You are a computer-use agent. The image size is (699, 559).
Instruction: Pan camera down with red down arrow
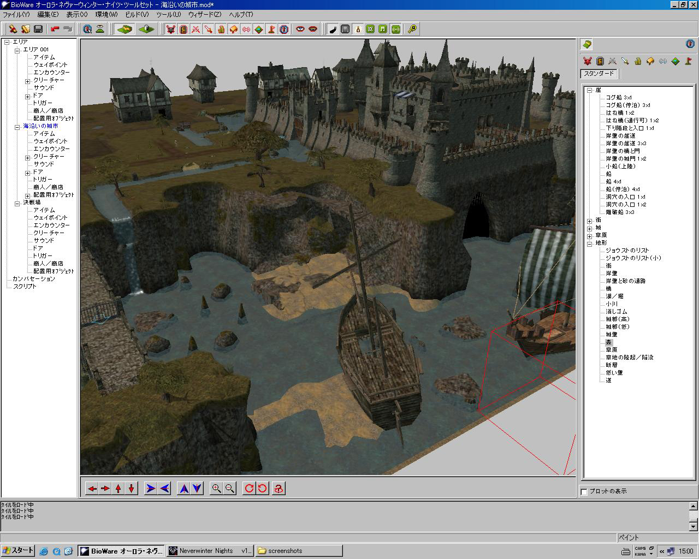[132, 489]
